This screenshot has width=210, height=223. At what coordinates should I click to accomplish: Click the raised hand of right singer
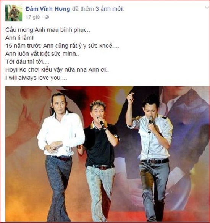130,98
